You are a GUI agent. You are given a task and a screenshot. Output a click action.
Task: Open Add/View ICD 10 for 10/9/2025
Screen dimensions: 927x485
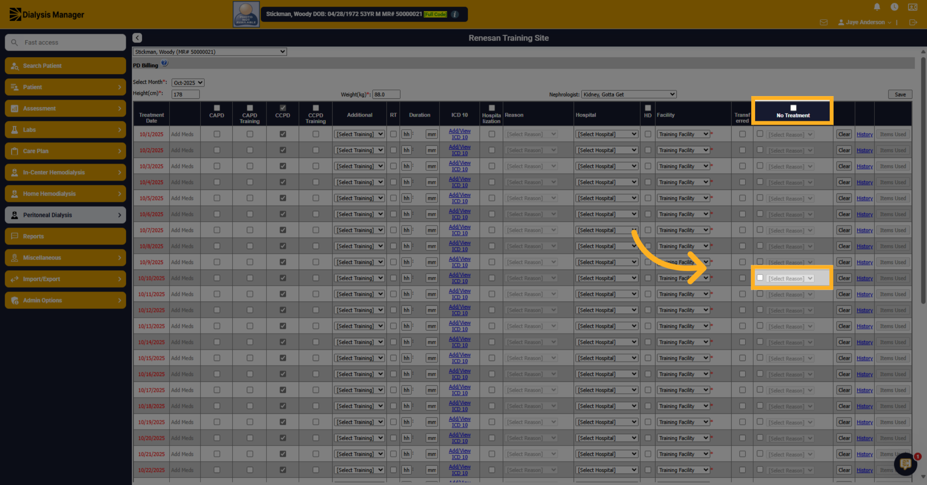tap(460, 262)
